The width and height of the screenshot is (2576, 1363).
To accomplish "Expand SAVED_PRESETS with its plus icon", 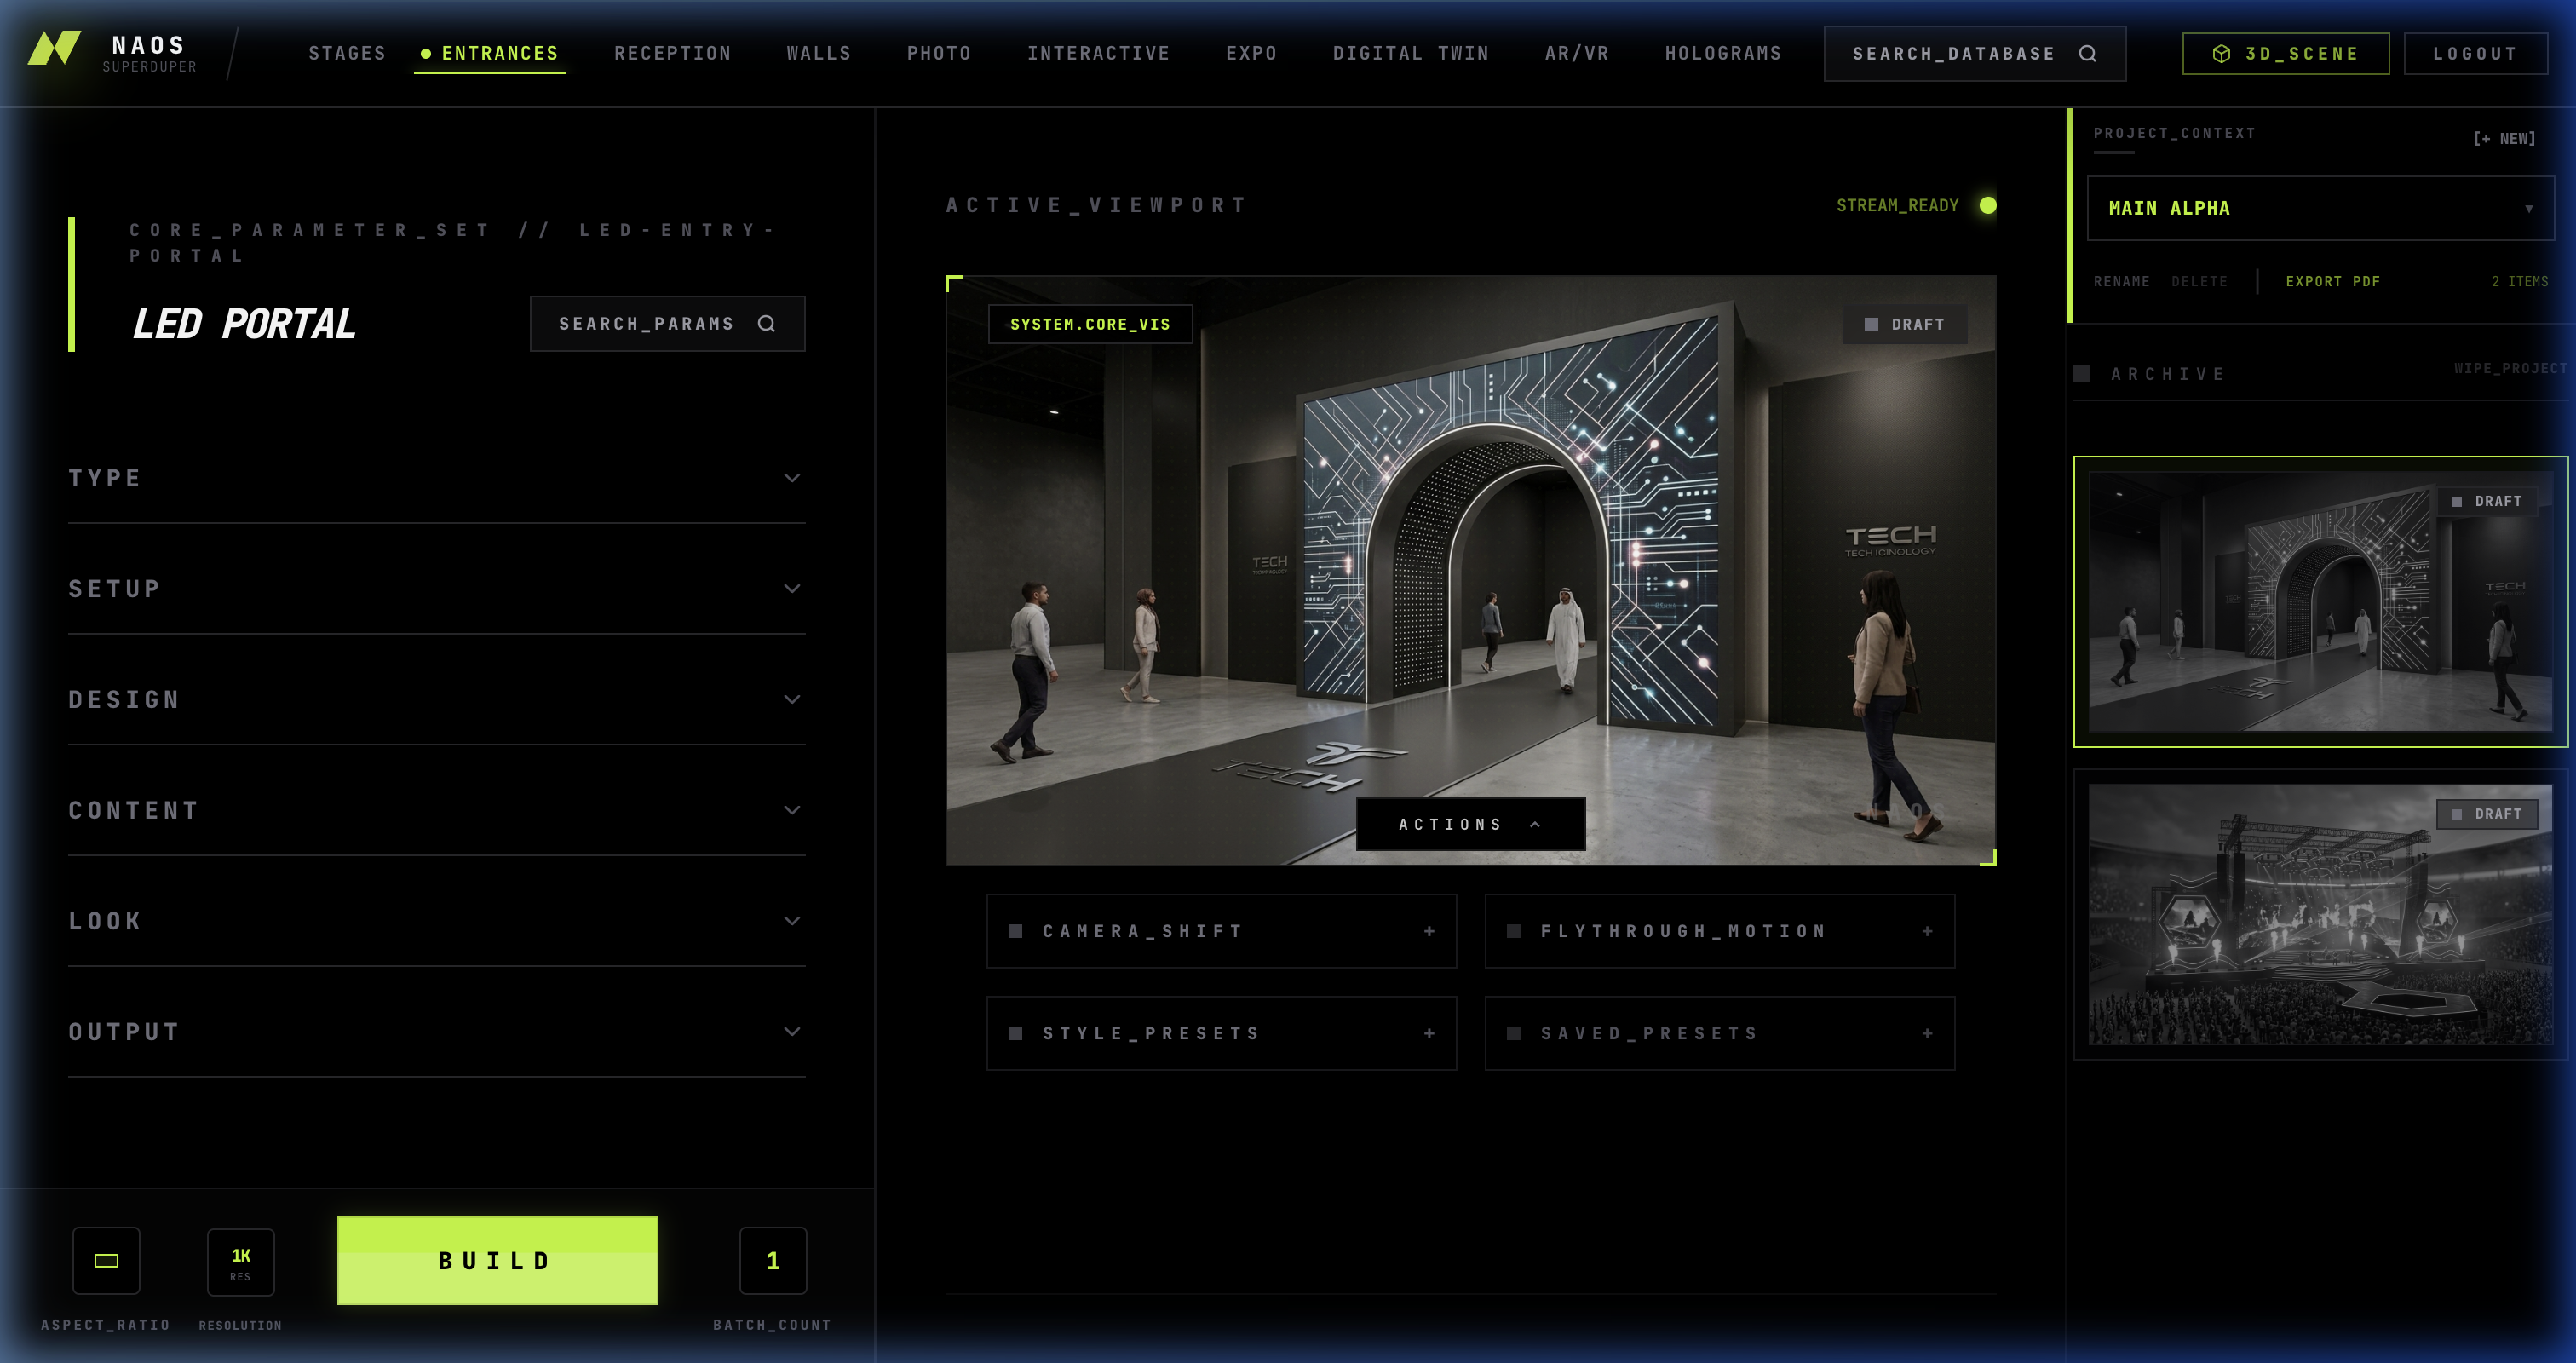I will (1926, 1033).
